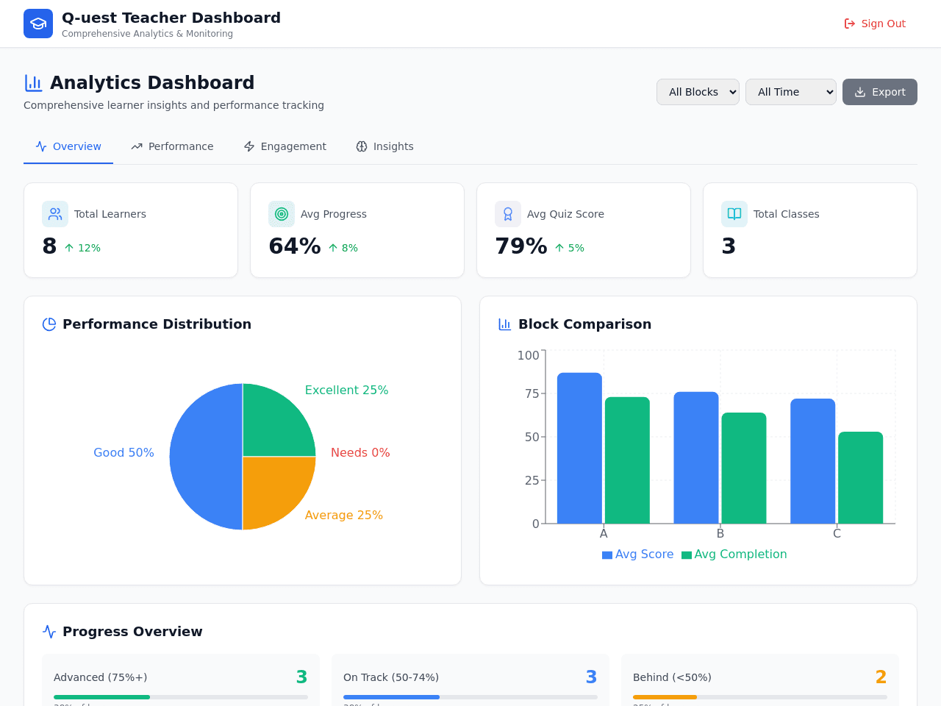Open the All Blocks dropdown
Viewport: 941px width, 706px height.
698,92
